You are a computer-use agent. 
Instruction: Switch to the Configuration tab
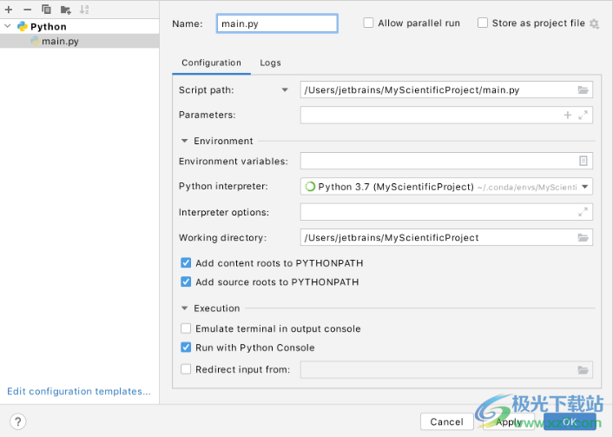[x=211, y=63]
